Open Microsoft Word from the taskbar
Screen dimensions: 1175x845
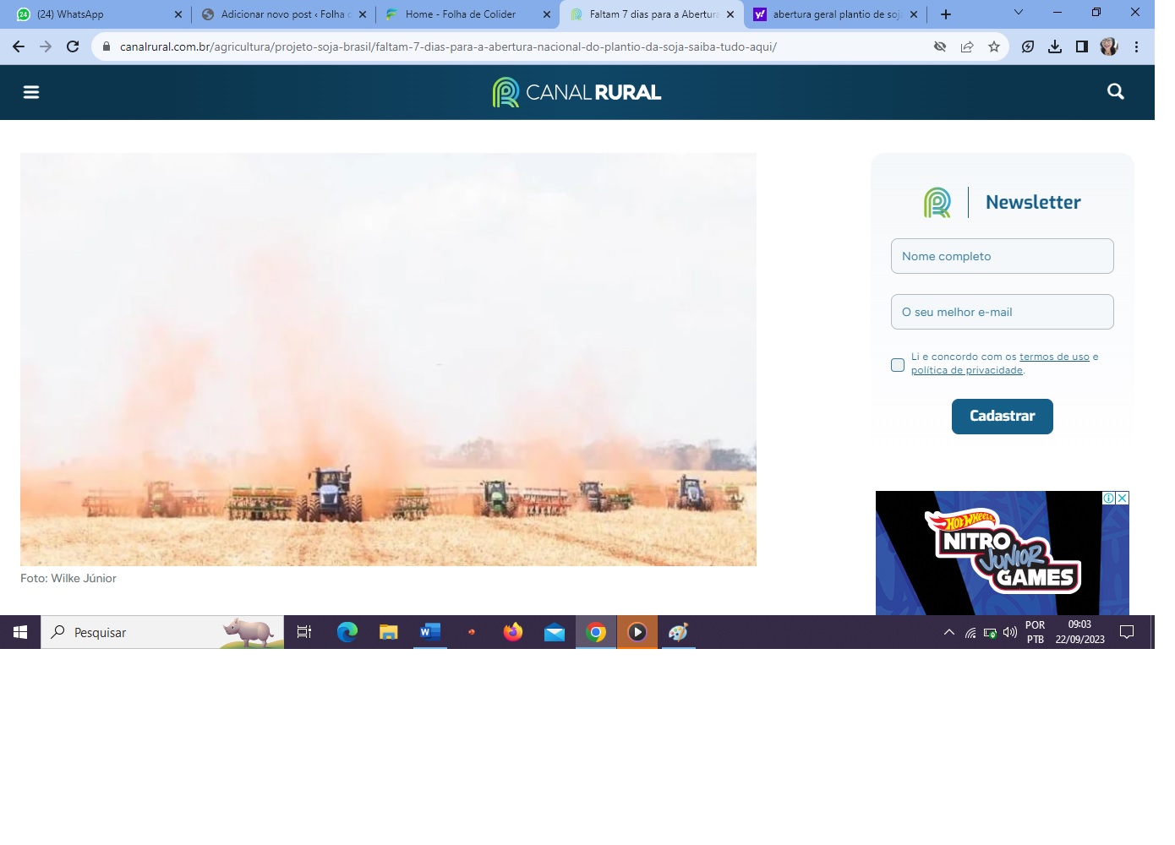click(x=430, y=632)
